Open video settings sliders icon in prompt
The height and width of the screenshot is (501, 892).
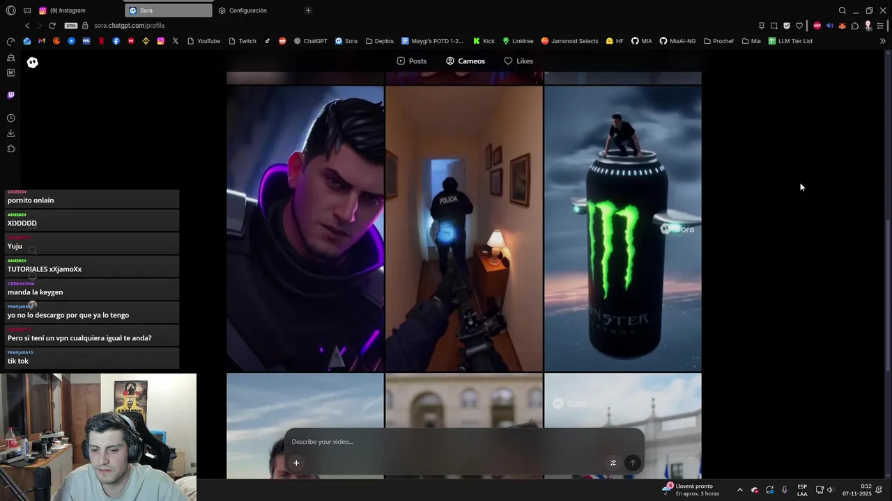[613, 463]
